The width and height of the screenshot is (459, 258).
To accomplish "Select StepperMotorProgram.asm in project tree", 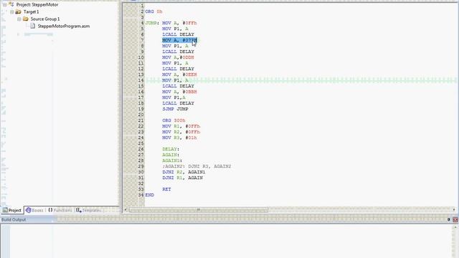I will point(64,26).
